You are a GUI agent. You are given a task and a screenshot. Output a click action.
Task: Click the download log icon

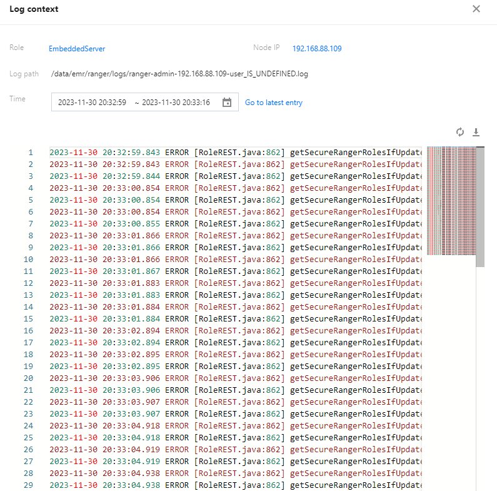pos(476,132)
